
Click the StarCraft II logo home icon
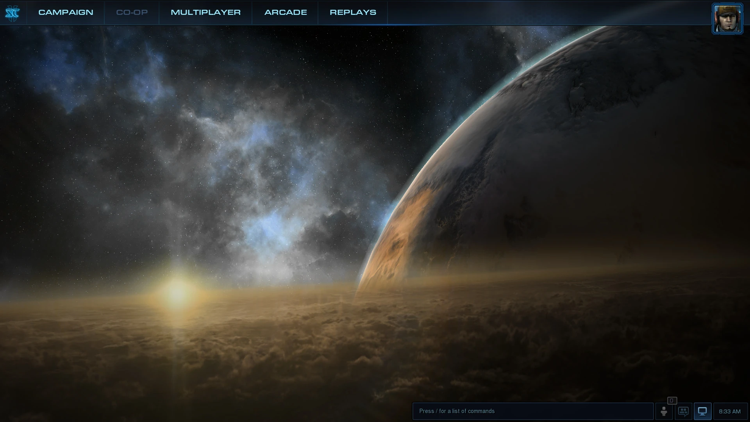[12, 13]
